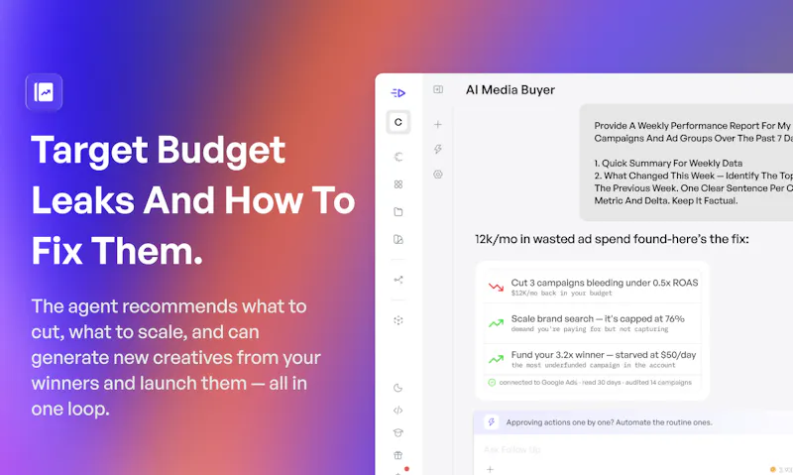Screen dimensions: 793x475
Task: Click the attachment plus below input
Action: (490, 469)
